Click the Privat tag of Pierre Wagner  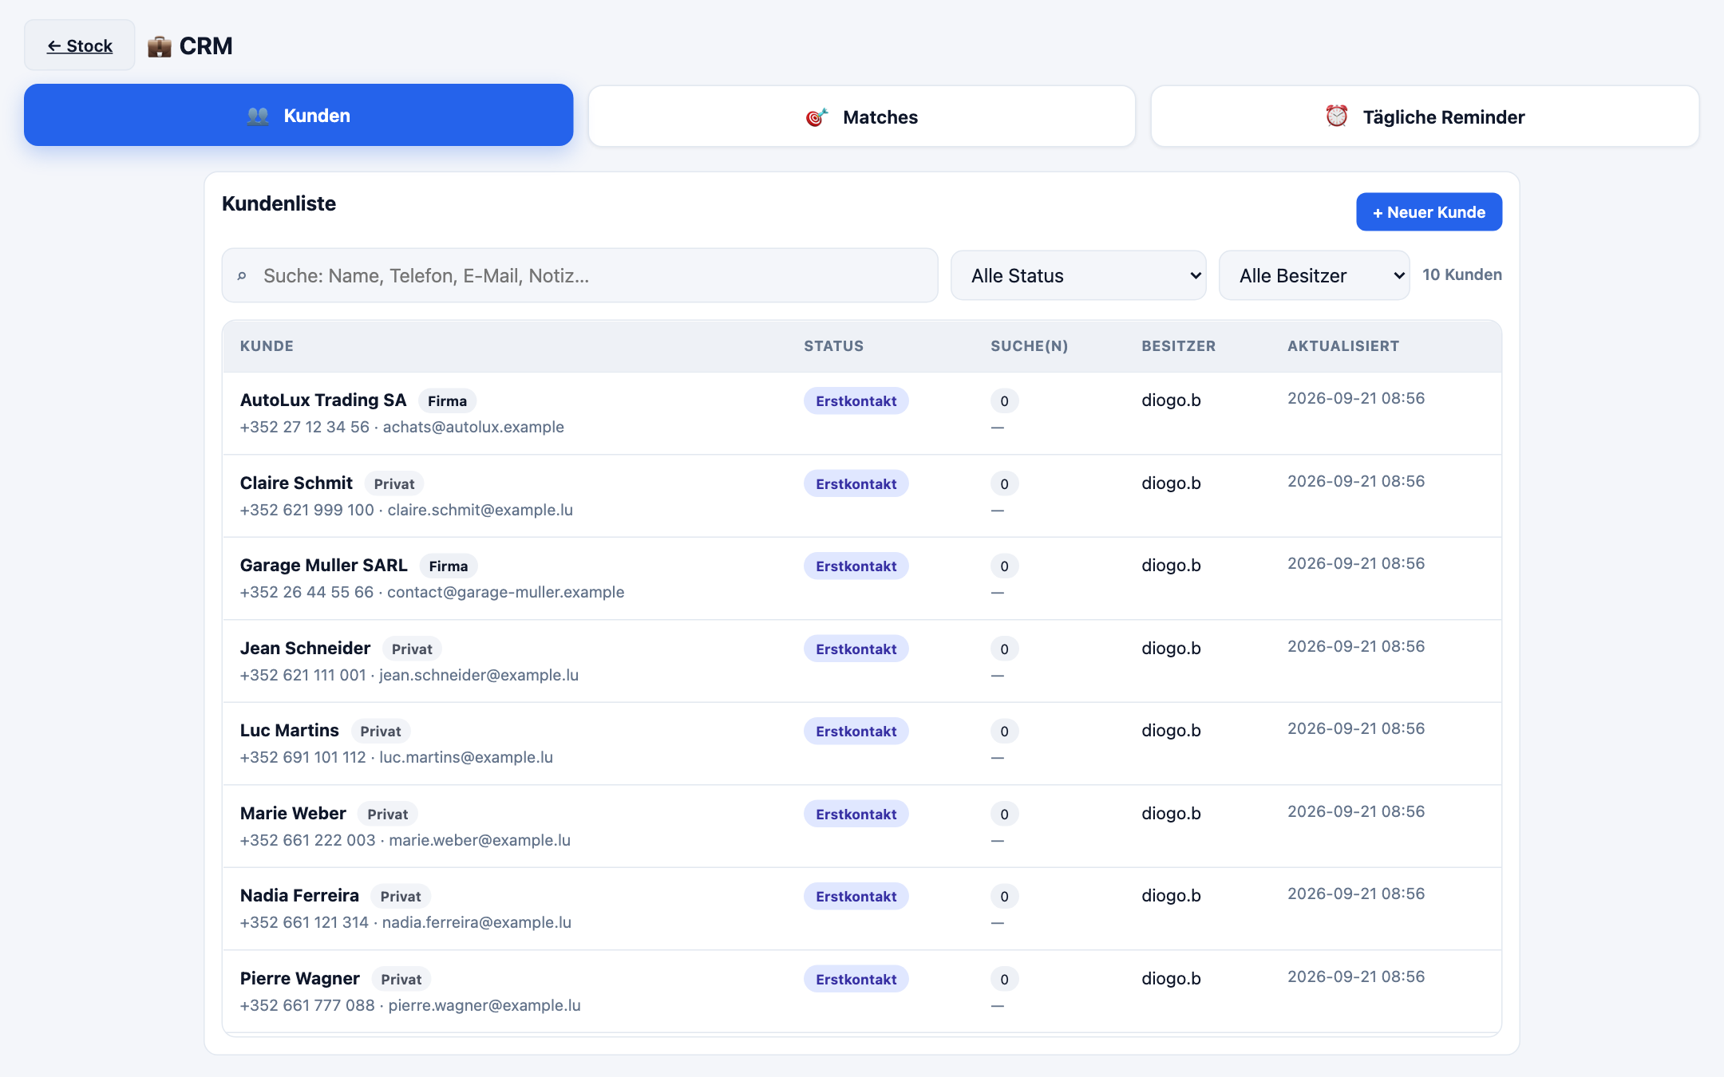tap(401, 979)
